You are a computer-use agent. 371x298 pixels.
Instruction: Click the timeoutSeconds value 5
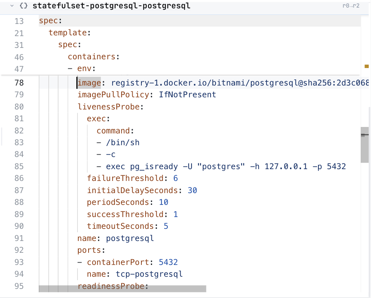[x=166, y=226]
